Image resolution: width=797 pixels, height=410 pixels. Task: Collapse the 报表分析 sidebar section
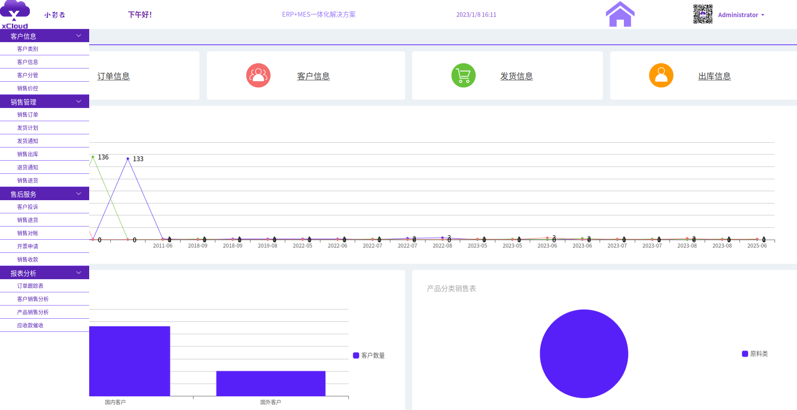tap(44, 273)
